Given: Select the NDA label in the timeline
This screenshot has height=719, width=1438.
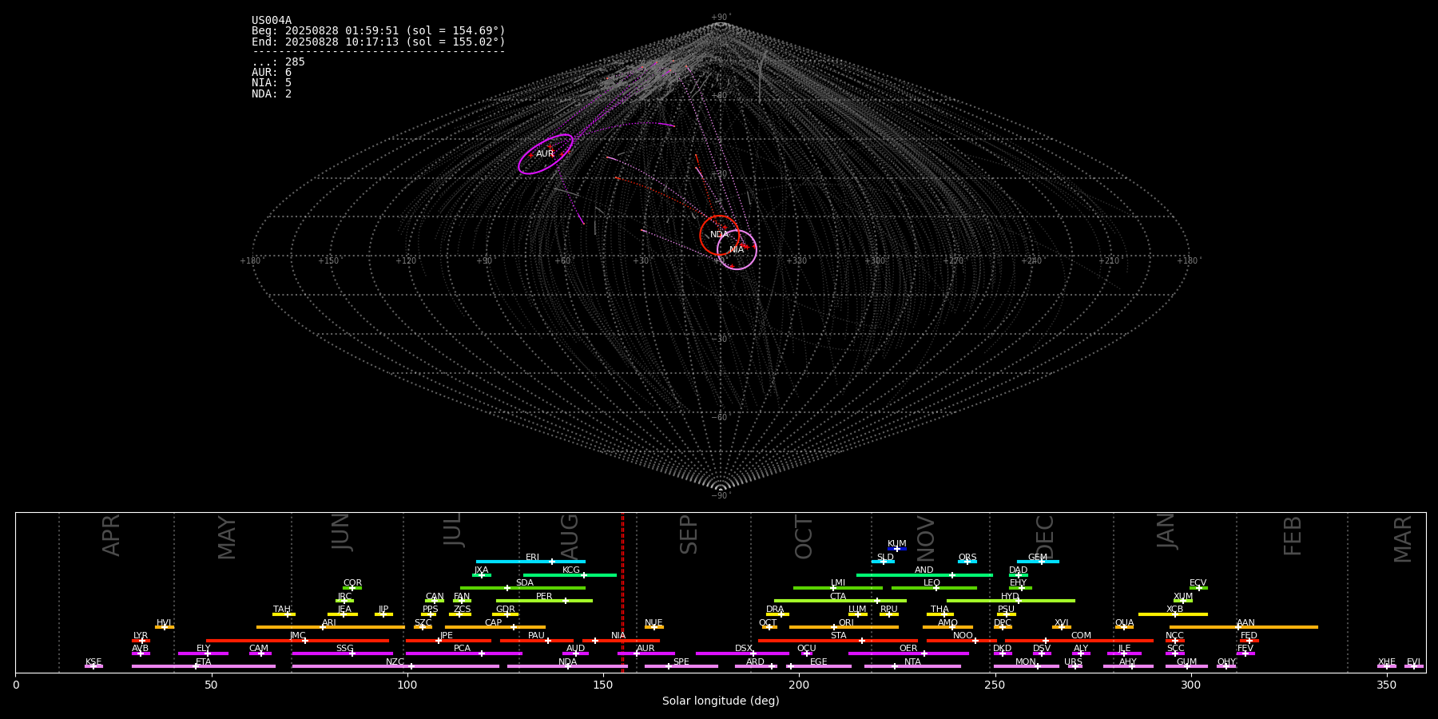Looking at the screenshot, I should click(x=568, y=662).
